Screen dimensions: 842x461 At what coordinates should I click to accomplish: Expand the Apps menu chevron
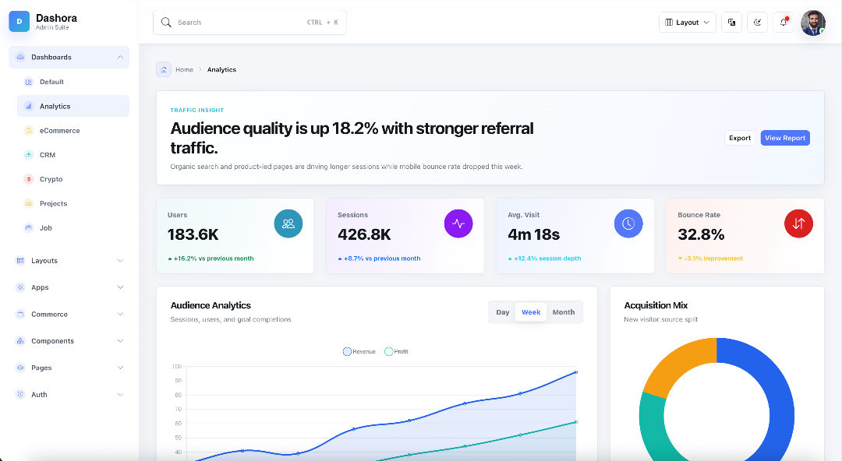pos(120,287)
